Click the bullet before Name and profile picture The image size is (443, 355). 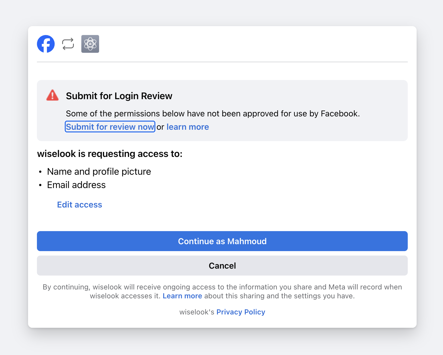coord(40,172)
